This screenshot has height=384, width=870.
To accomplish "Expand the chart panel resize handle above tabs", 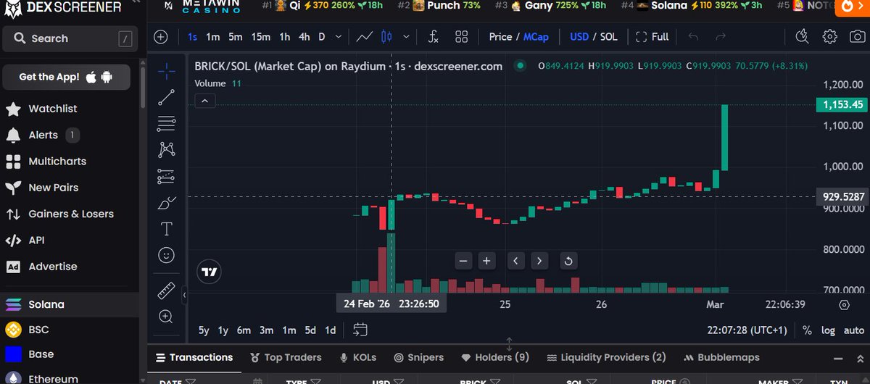I will (509, 343).
